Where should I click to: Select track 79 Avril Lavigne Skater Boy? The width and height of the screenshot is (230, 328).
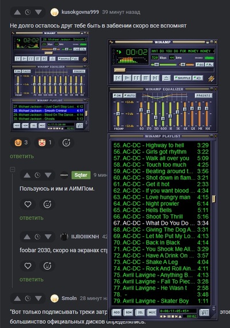pos(161,301)
